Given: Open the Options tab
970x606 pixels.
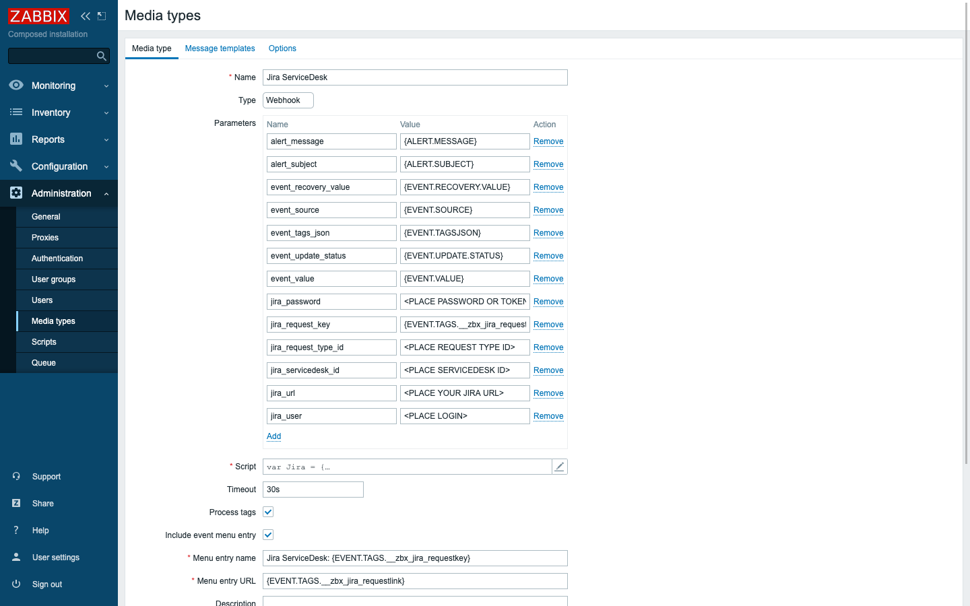Looking at the screenshot, I should pos(282,48).
